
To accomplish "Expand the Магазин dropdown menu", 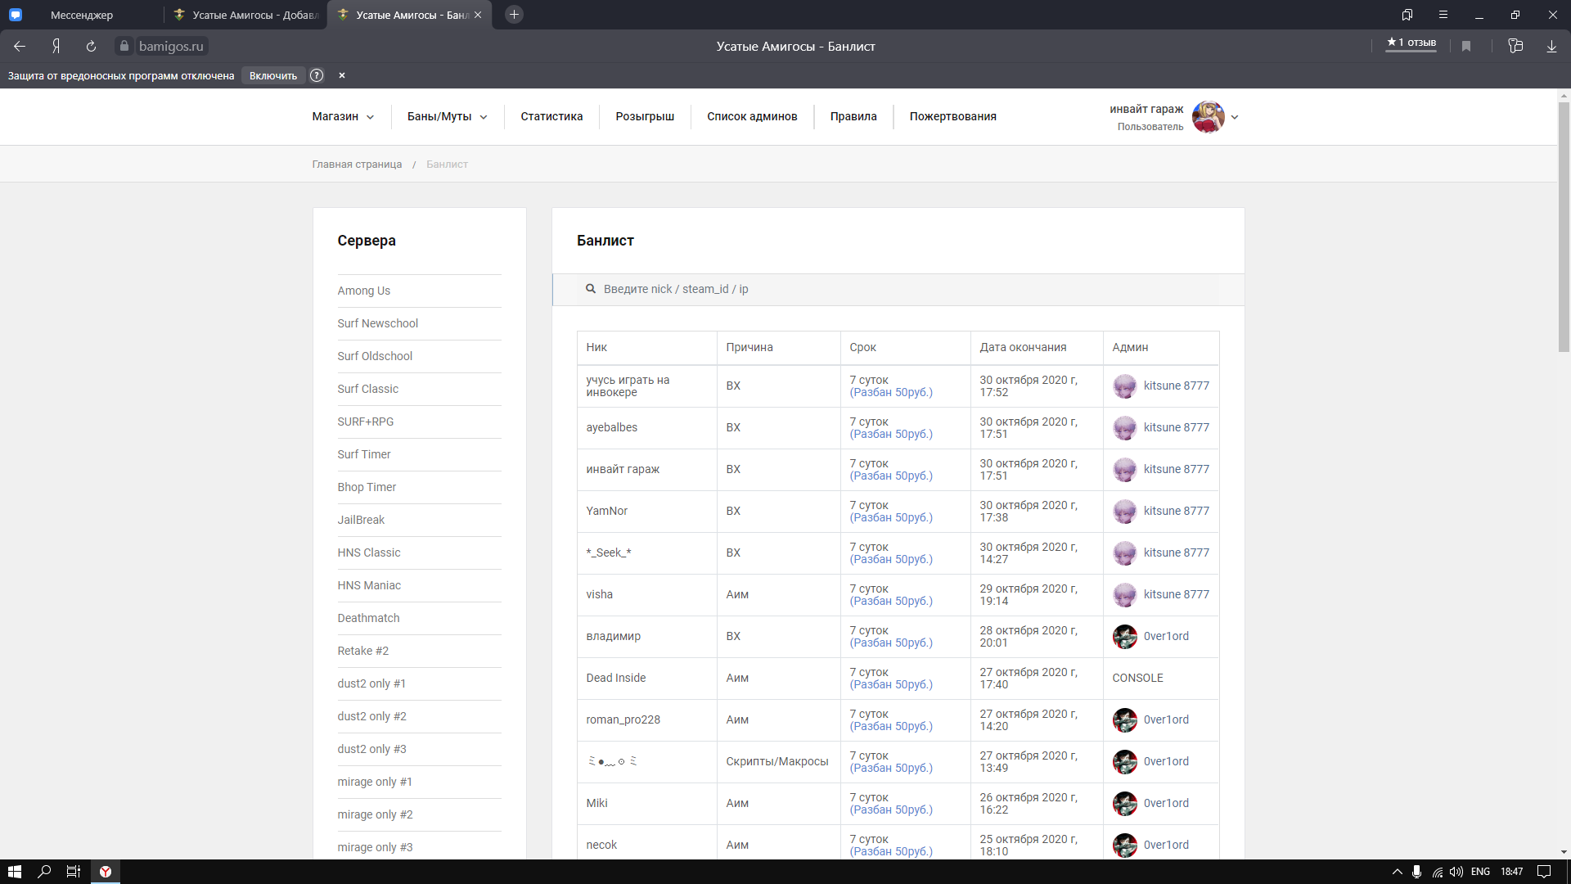I will 343,116.
